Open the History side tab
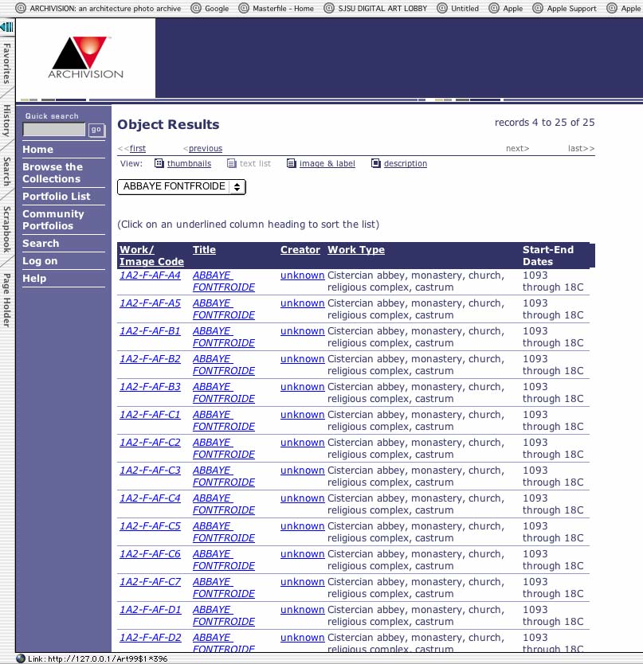Viewport: 643px width, 664px height. click(7, 121)
